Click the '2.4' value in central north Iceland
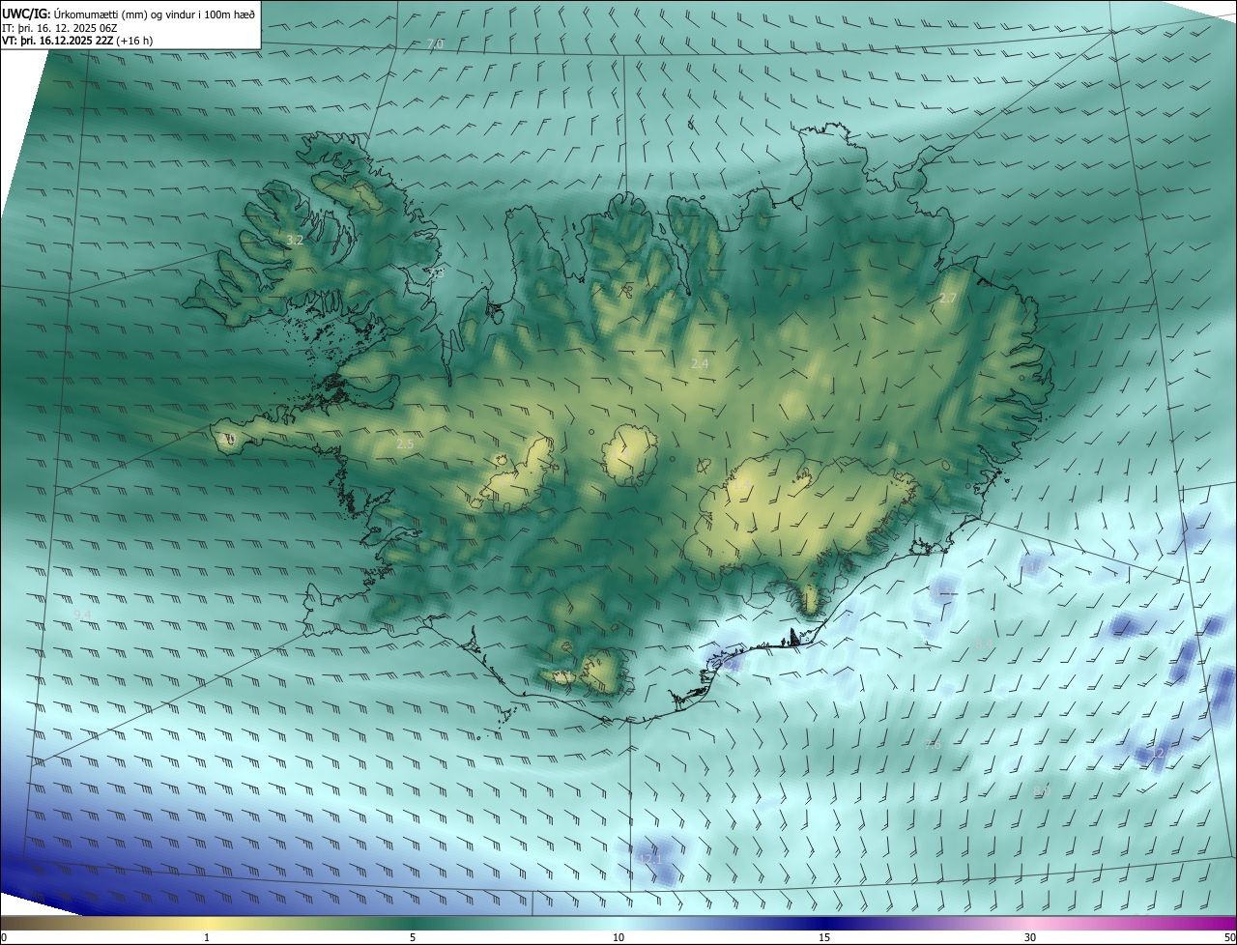The height and width of the screenshot is (945, 1237). click(x=700, y=364)
